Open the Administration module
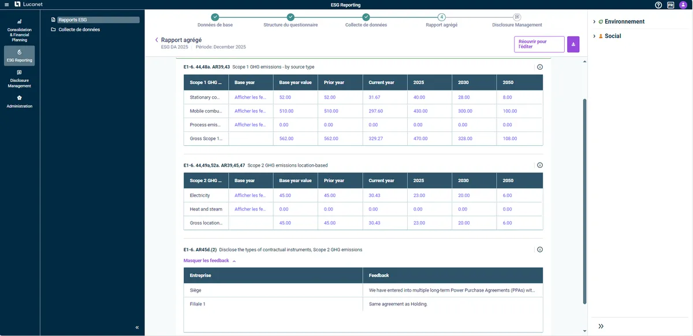The width and height of the screenshot is (693, 336). (x=20, y=102)
